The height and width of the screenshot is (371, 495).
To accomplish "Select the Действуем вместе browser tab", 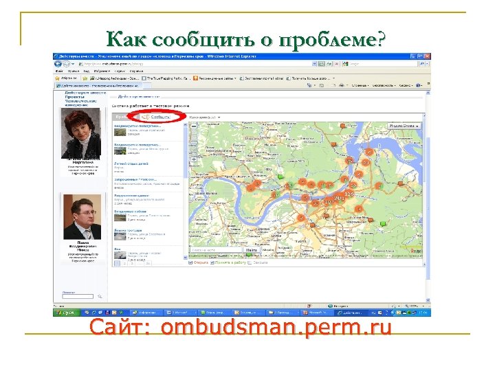I will [98, 85].
